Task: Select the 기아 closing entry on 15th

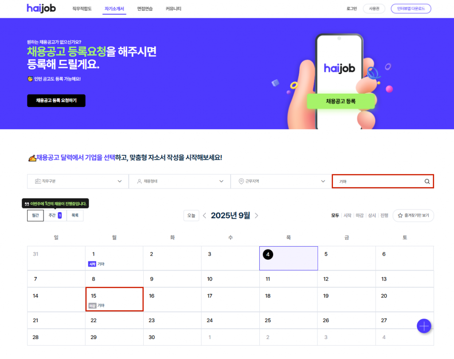Action: 97,306
